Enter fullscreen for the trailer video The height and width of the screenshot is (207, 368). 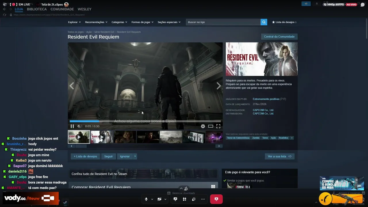pyautogui.click(x=218, y=126)
